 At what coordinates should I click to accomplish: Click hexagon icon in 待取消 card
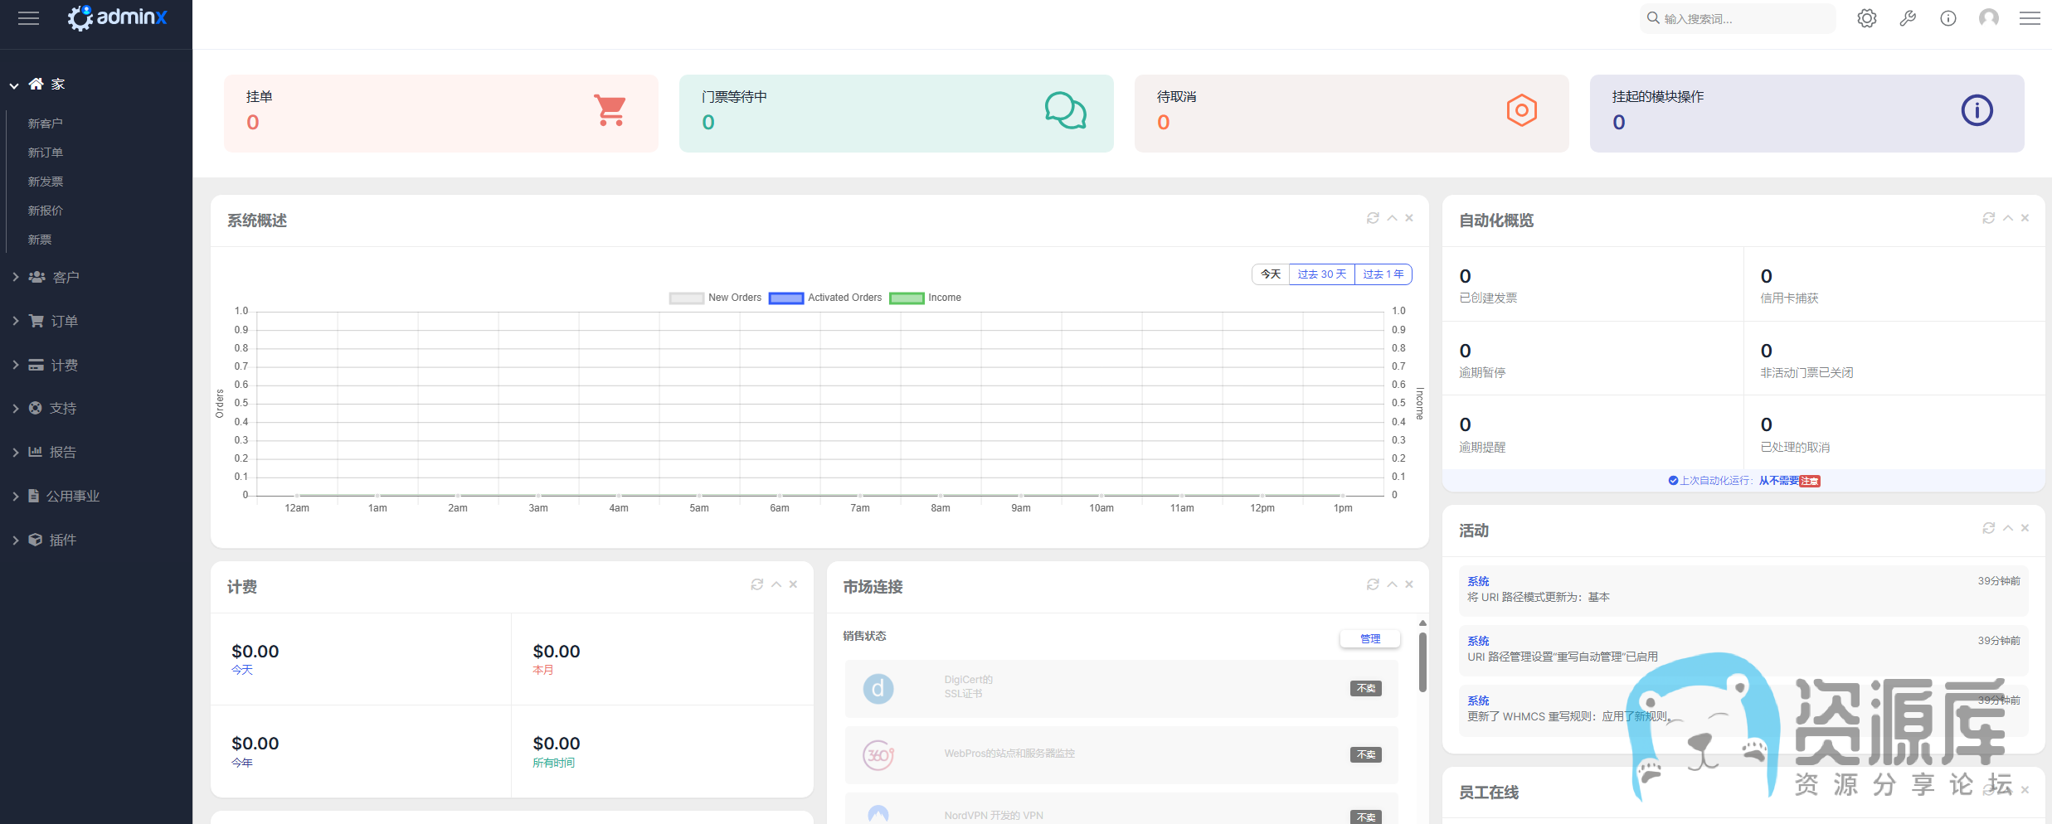[x=1522, y=110]
